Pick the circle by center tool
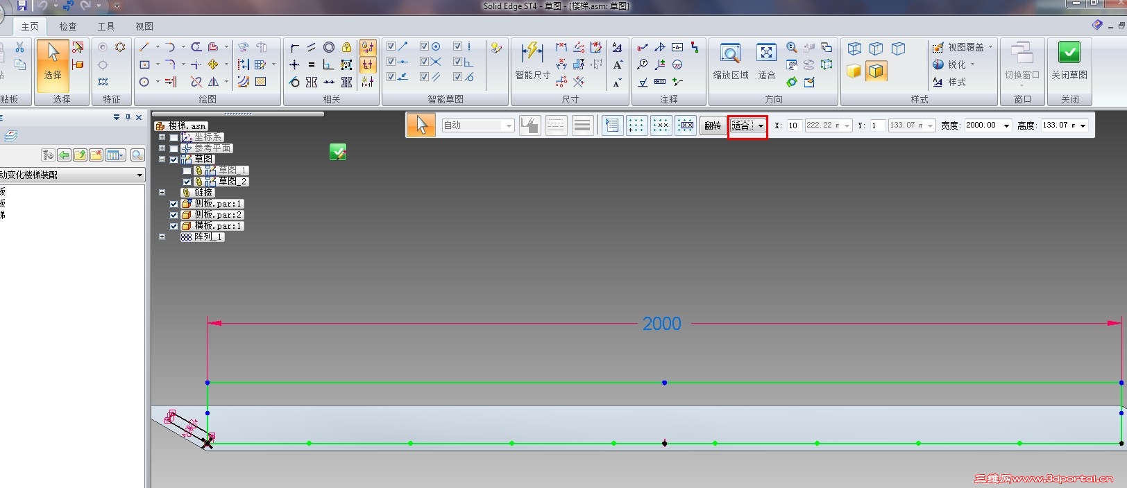Image resolution: width=1127 pixels, height=488 pixels. click(144, 82)
